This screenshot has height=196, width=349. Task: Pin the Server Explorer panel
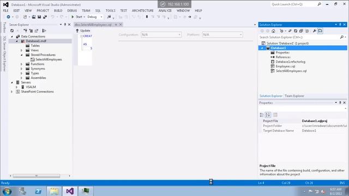(65, 24)
